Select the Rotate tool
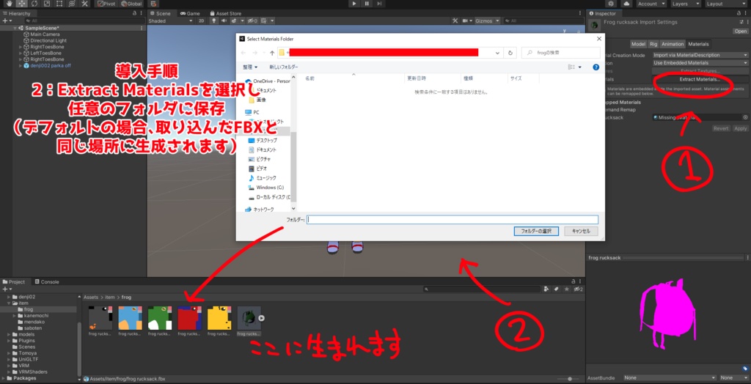This screenshot has height=384, width=751. click(x=34, y=4)
